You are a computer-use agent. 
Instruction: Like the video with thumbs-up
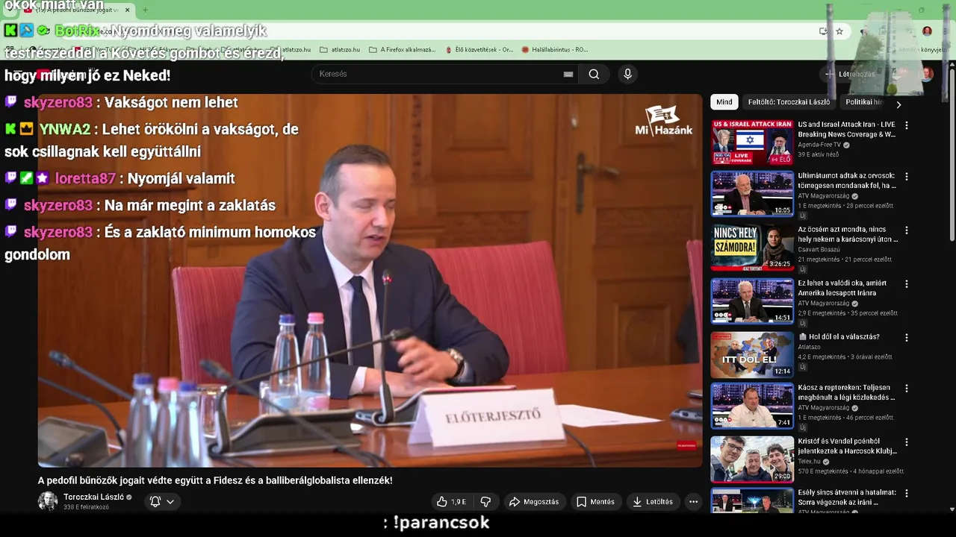click(x=451, y=502)
